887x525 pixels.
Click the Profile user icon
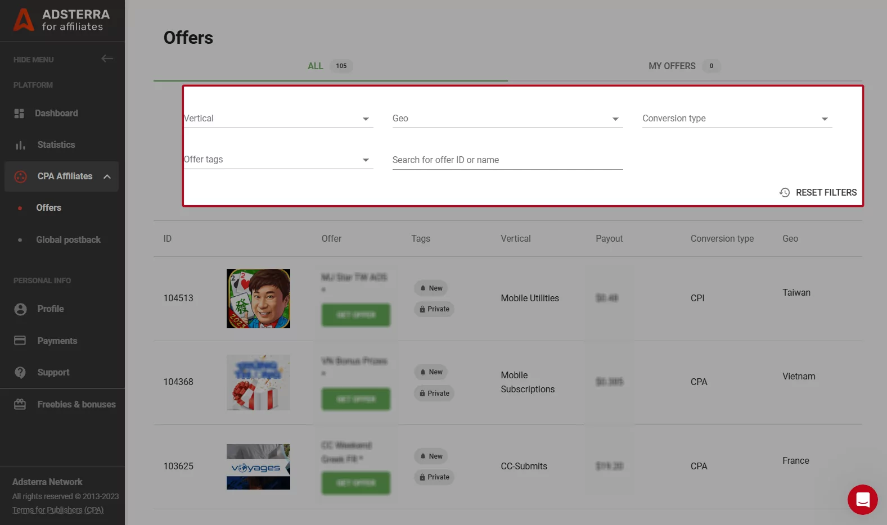coord(20,309)
